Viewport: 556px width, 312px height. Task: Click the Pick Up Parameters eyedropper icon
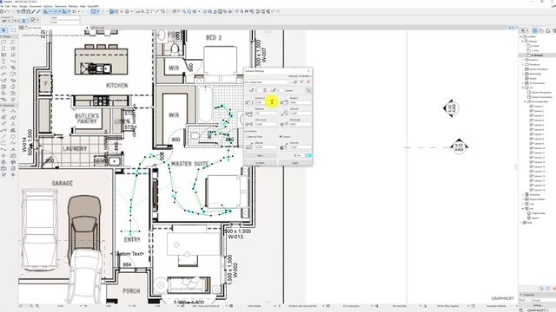point(33,11)
